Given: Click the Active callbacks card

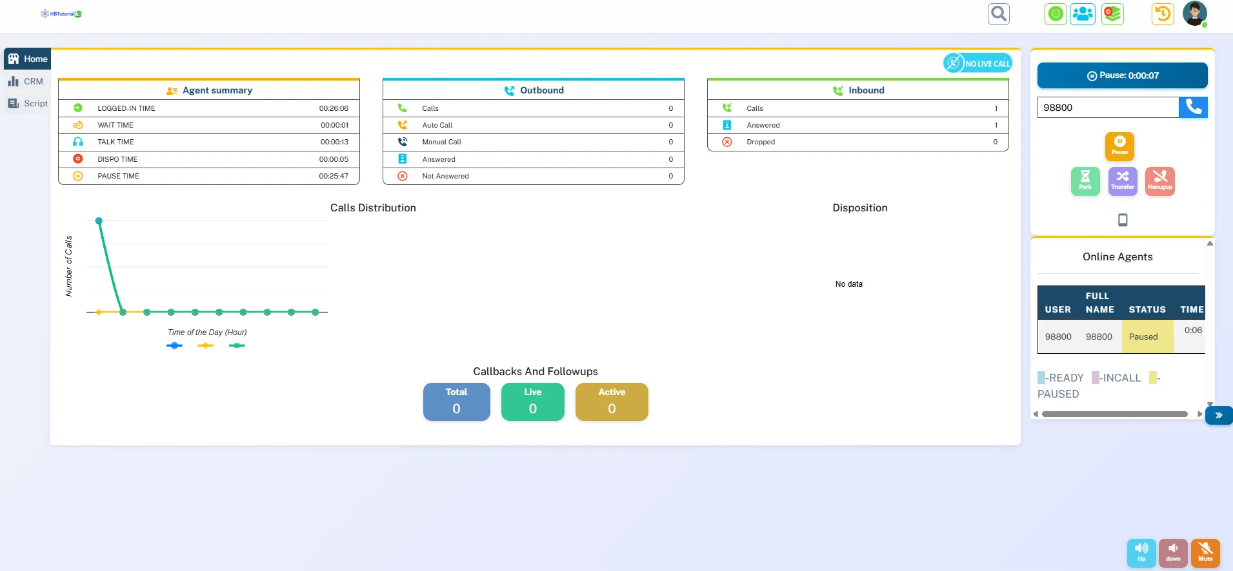Looking at the screenshot, I should coord(612,402).
